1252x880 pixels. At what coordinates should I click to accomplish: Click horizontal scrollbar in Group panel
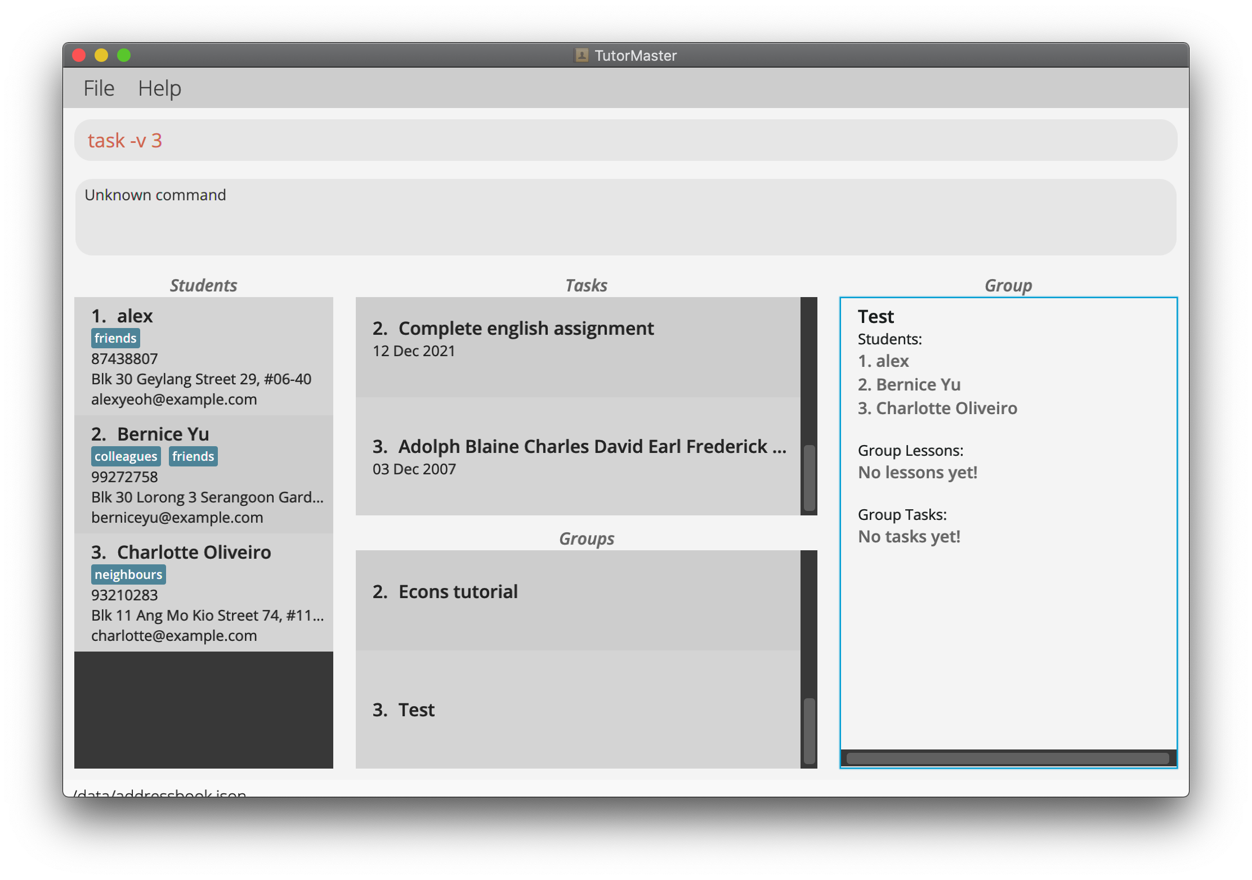coord(1007,758)
